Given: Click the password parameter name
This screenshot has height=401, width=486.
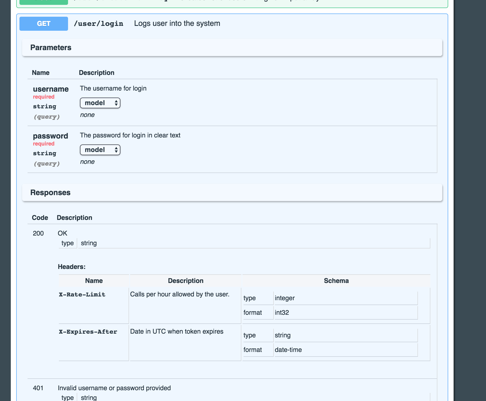Looking at the screenshot, I should coord(50,136).
